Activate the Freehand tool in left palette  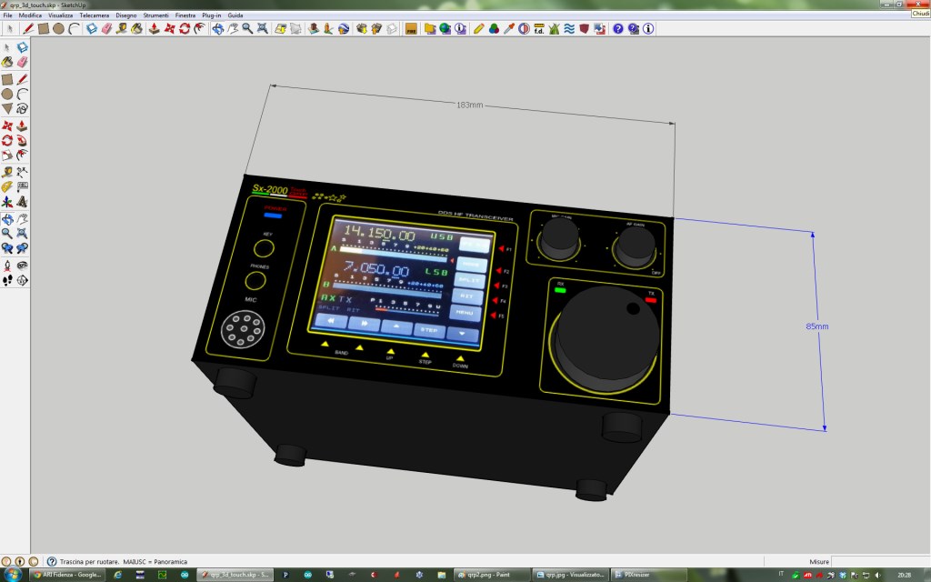(22, 108)
